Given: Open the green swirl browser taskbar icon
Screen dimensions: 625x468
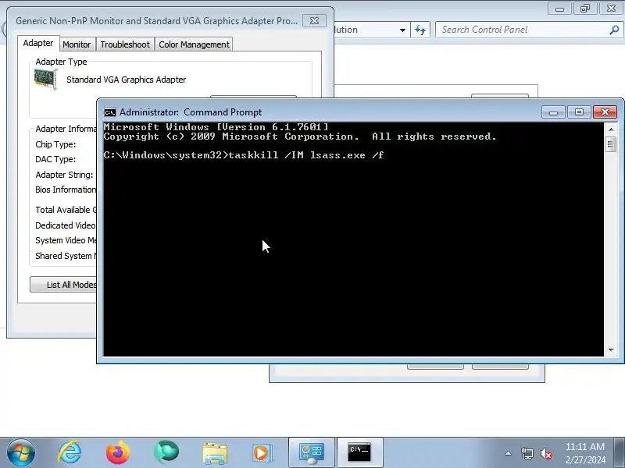Looking at the screenshot, I should pyautogui.click(x=166, y=453).
